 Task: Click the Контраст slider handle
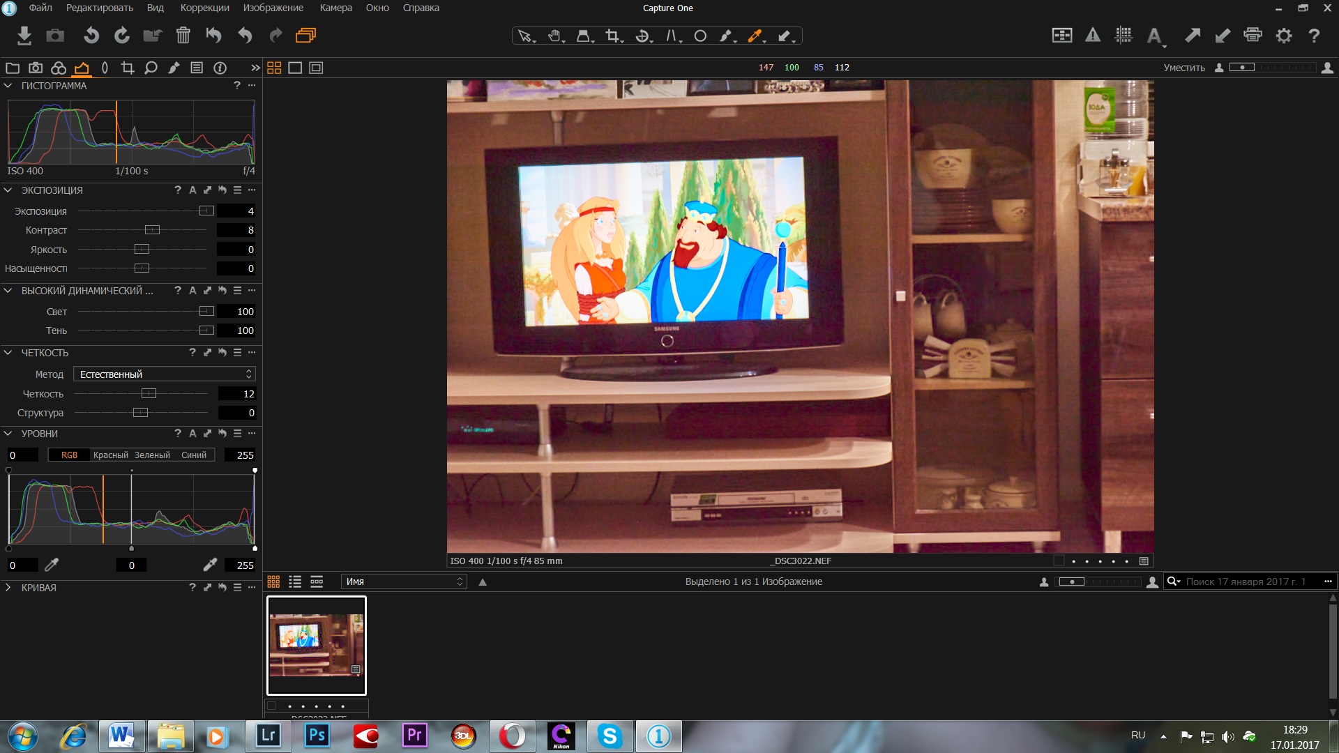tap(152, 230)
